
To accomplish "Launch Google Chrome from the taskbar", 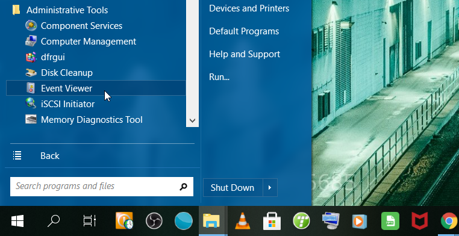I will tap(449, 221).
